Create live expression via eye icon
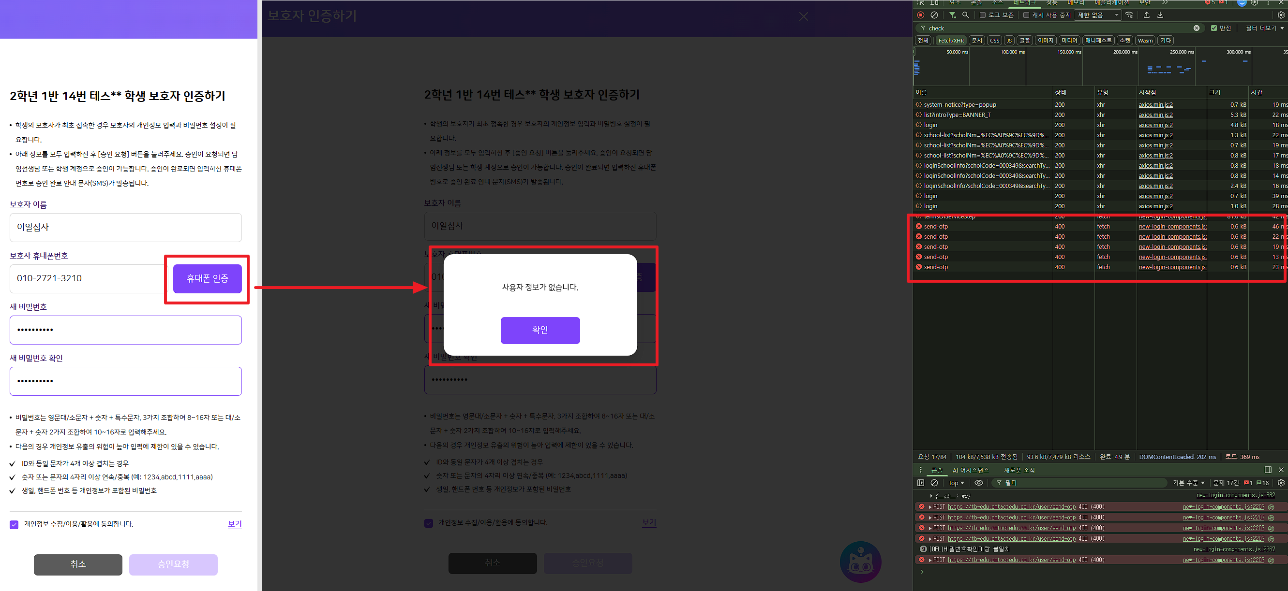This screenshot has height=591, width=1288. tap(978, 483)
